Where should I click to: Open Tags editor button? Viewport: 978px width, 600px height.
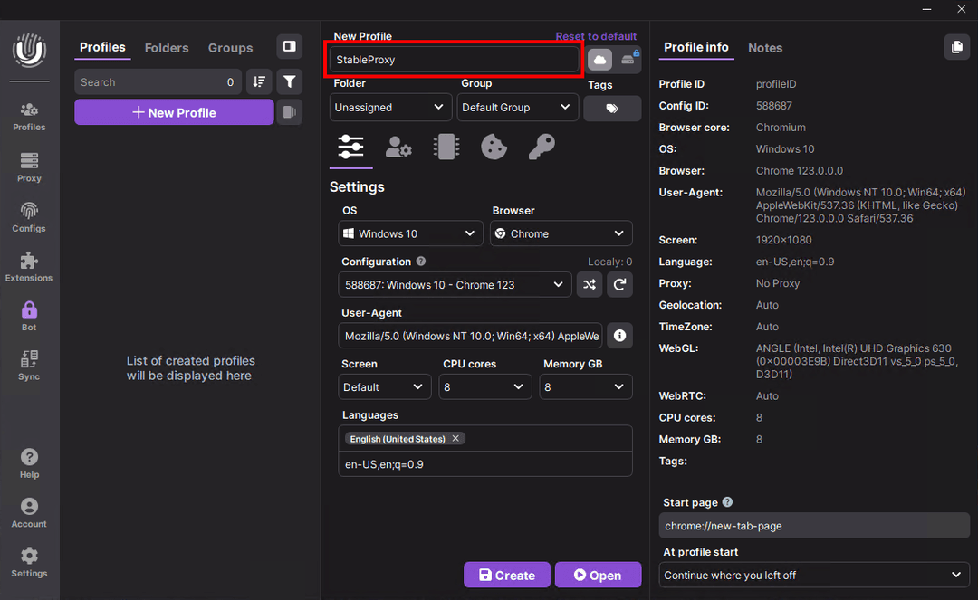pos(611,108)
